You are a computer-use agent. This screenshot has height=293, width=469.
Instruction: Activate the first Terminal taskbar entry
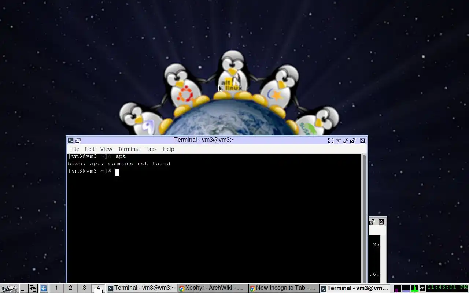141,288
